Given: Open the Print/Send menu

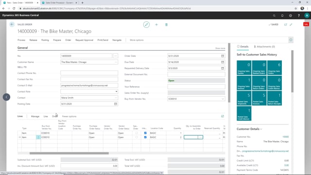Looking at the screenshot, I should click(x=103, y=40).
